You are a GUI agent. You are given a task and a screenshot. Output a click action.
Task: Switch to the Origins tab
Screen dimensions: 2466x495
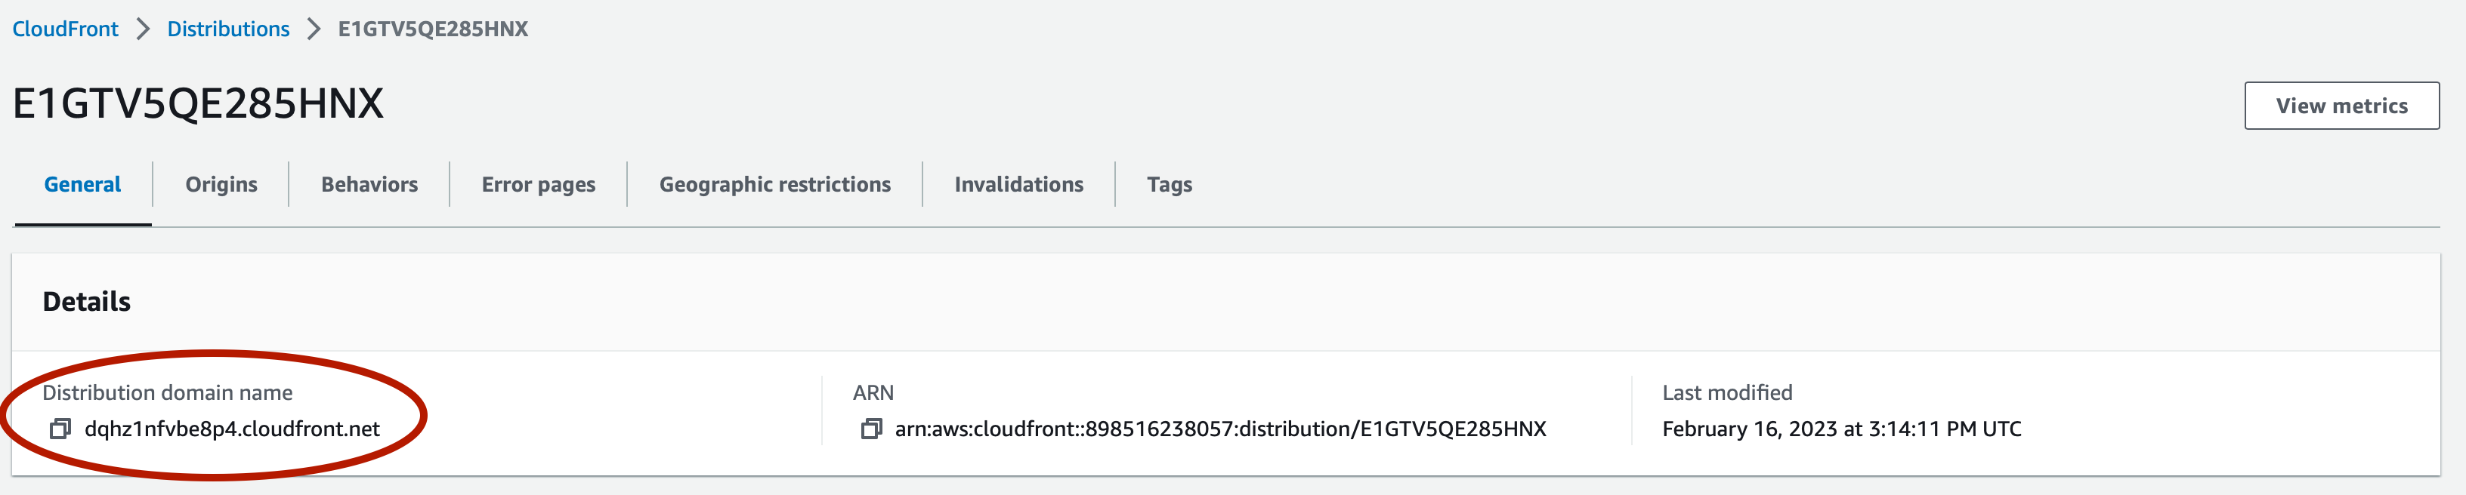(x=221, y=184)
